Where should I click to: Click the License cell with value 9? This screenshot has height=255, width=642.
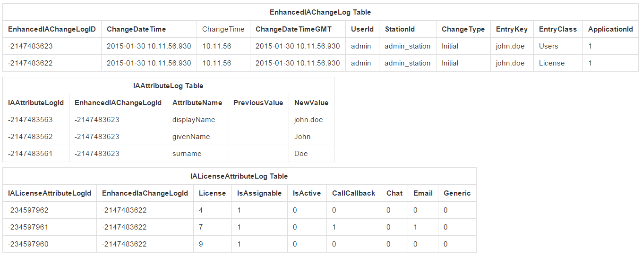click(x=201, y=244)
